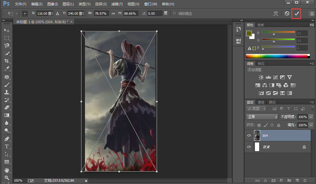Enable the 消除锯齿 checkbox
This screenshot has width=316, height=184.
[x=174, y=13]
